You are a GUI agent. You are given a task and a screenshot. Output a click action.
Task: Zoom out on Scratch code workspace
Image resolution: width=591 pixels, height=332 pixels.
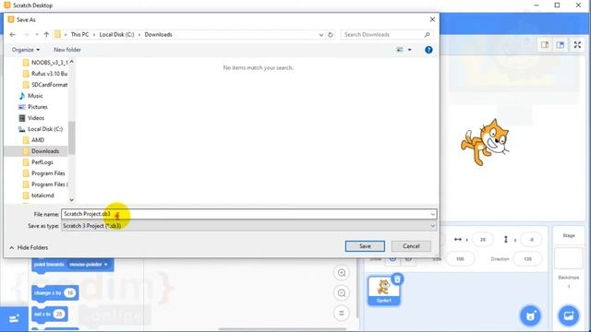click(x=342, y=293)
